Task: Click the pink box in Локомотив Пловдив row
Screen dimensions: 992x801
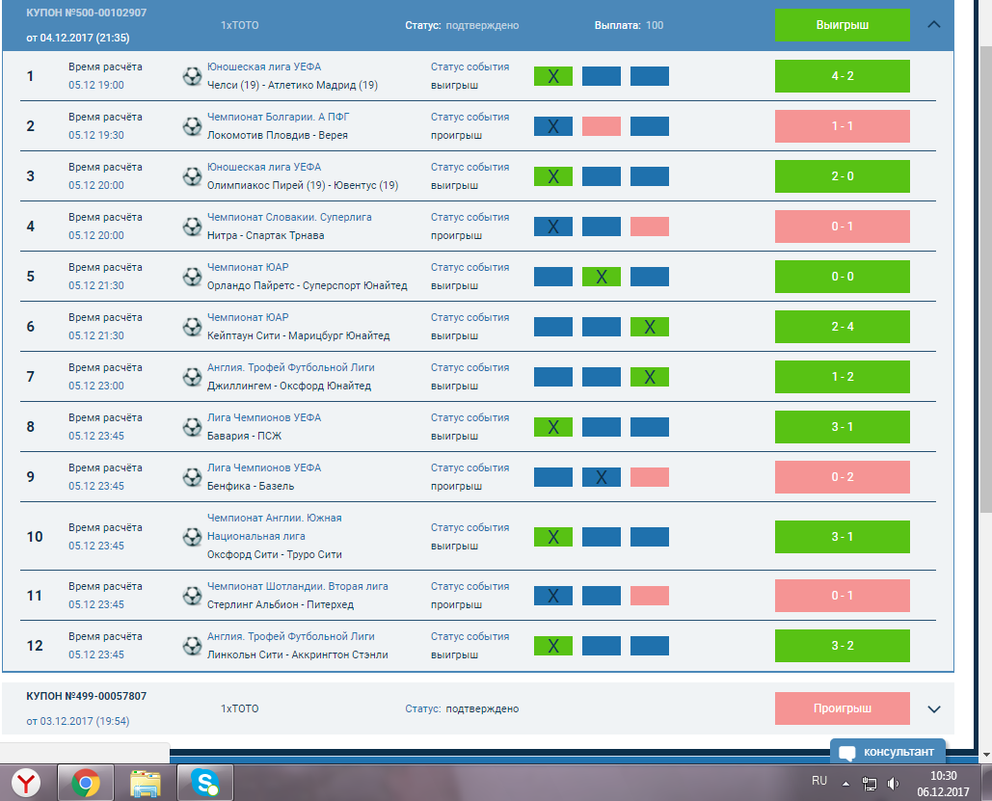Action: (x=602, y=126)
